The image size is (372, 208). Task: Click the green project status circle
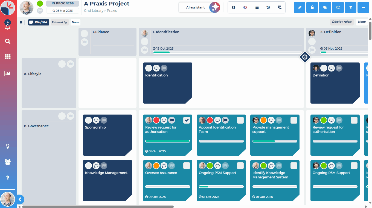[x=40, y=4]
